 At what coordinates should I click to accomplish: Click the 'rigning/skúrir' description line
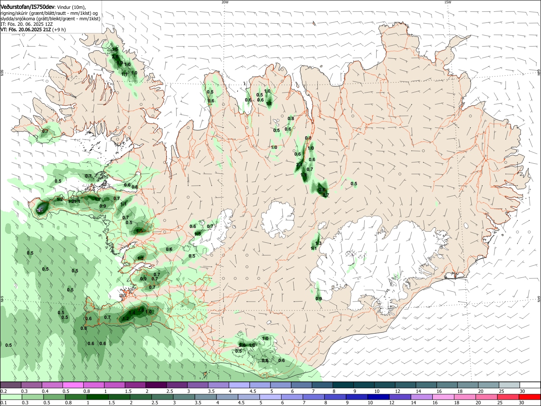[x=49, y=13]
